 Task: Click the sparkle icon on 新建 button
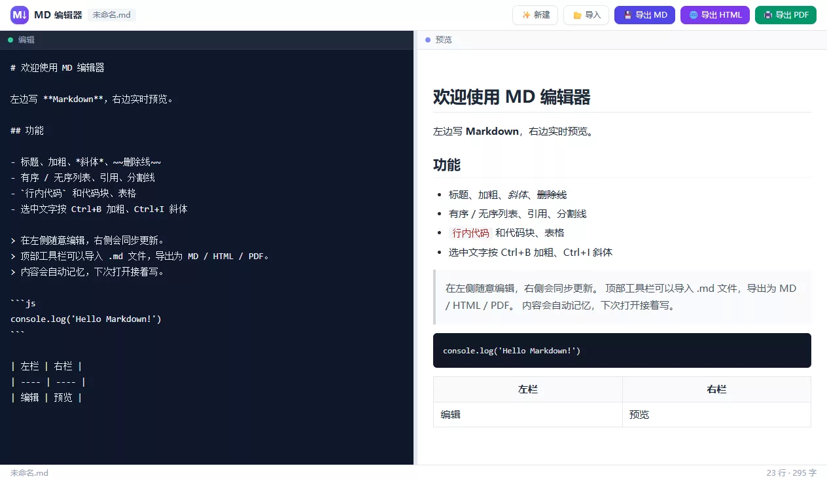coord(526,15)
